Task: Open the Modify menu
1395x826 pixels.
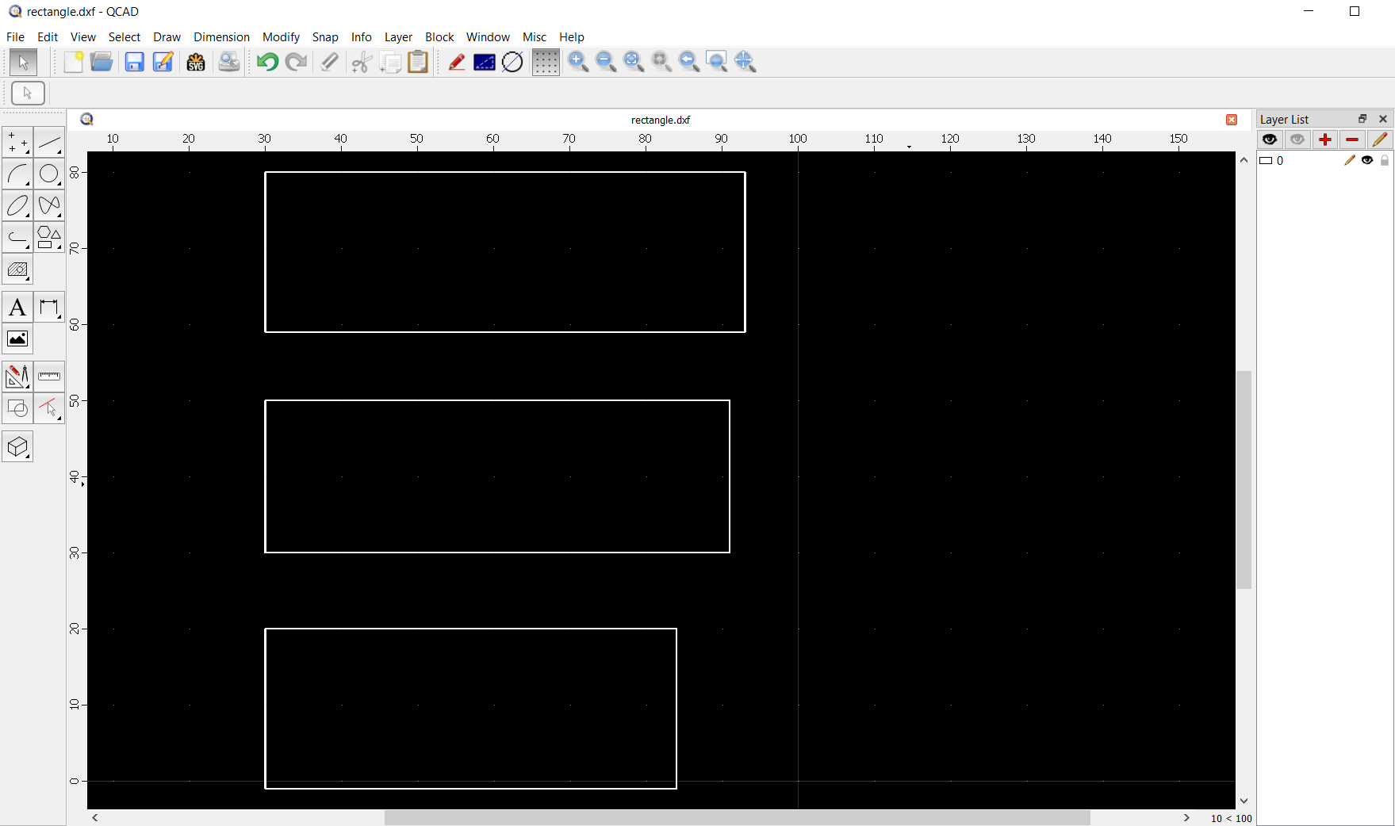Action: coord(281,37)
